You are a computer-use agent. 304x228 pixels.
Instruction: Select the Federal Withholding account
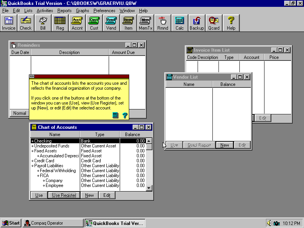[89, 171]
